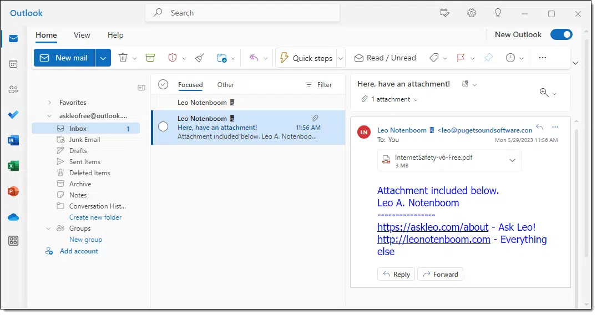The width and height of the screenshot is (597, 315).
Task: Click the New group link
Action: pos(85,240)
